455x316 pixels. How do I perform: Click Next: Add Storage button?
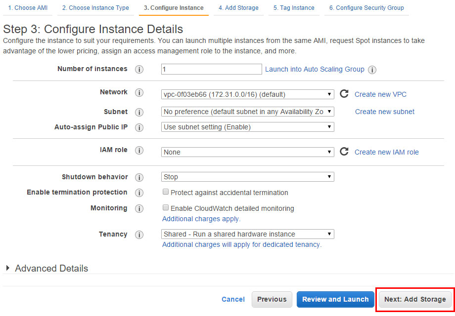coord(415,299)
